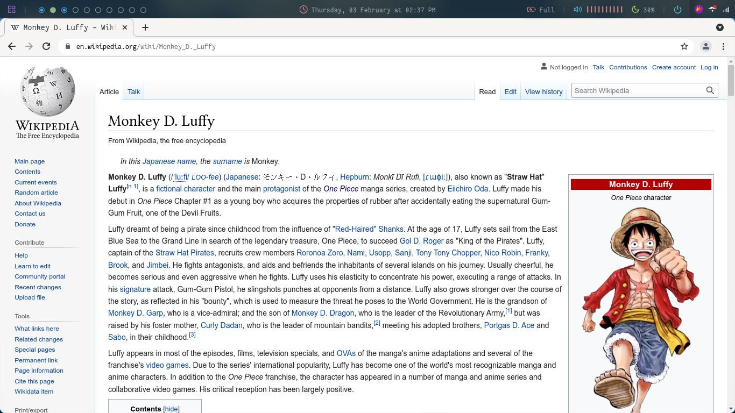Click the Wikipedia globe logo

pos(47,91)
